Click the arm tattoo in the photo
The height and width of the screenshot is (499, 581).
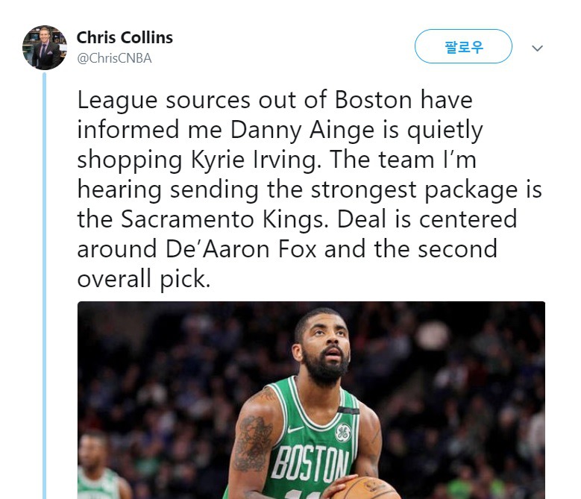pos(254,444)
